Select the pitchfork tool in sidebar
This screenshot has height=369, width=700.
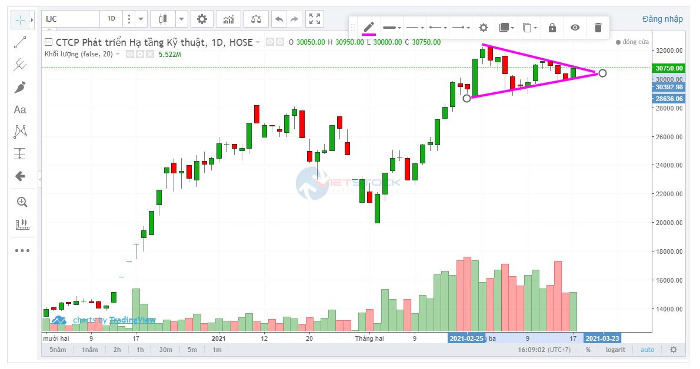tap(20, 65)
